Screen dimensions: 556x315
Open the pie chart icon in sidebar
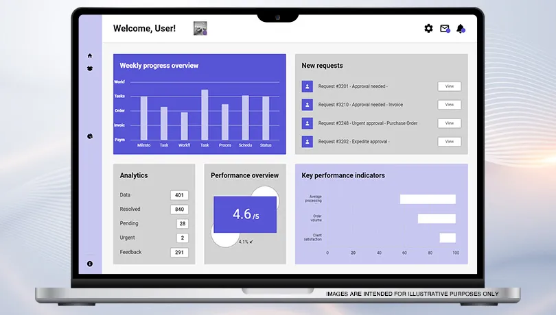pos(90,136)
